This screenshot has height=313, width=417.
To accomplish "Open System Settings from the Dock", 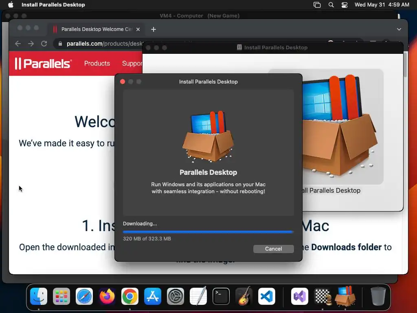I will (x=176, y=296).
